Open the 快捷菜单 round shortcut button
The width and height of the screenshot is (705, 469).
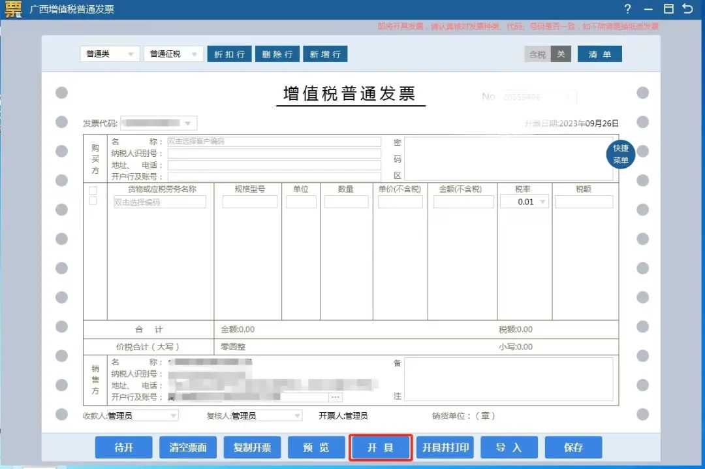point(620,154)
